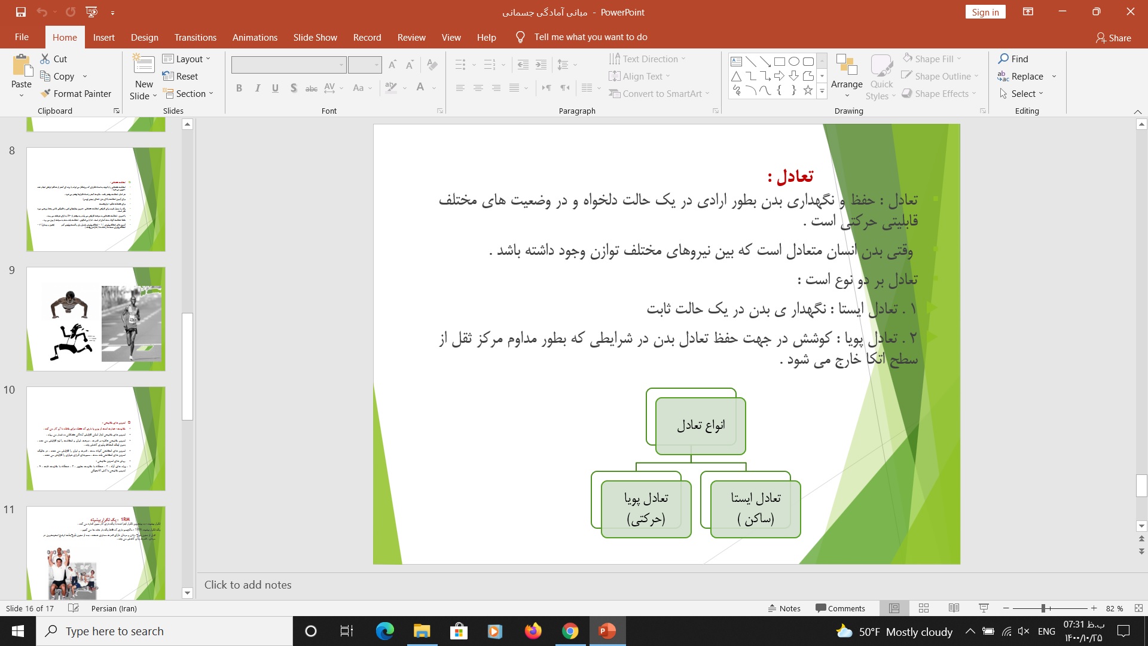Click the Reset slide button
The height and width of the screenshot is (646, 1148).
click(x=180, y=76)
